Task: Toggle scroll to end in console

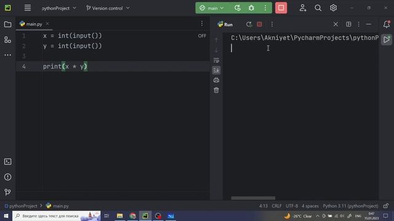Action: [x=216, y=70]
